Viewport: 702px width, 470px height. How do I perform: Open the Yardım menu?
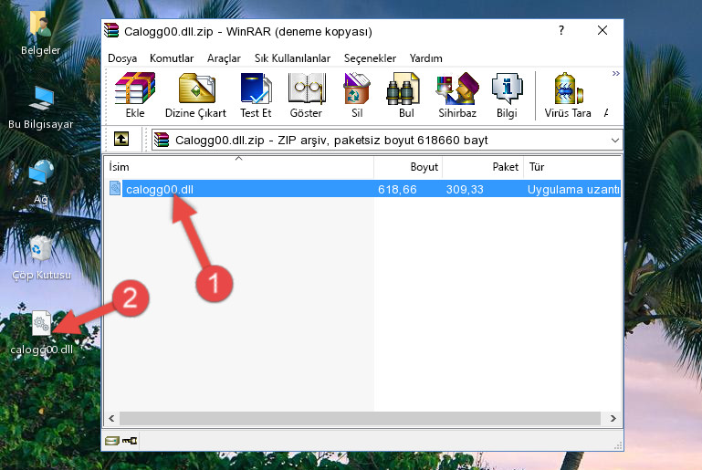point(425,58)
